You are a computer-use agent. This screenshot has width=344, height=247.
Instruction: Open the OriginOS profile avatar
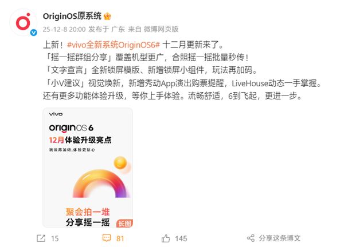coord(23,22)
